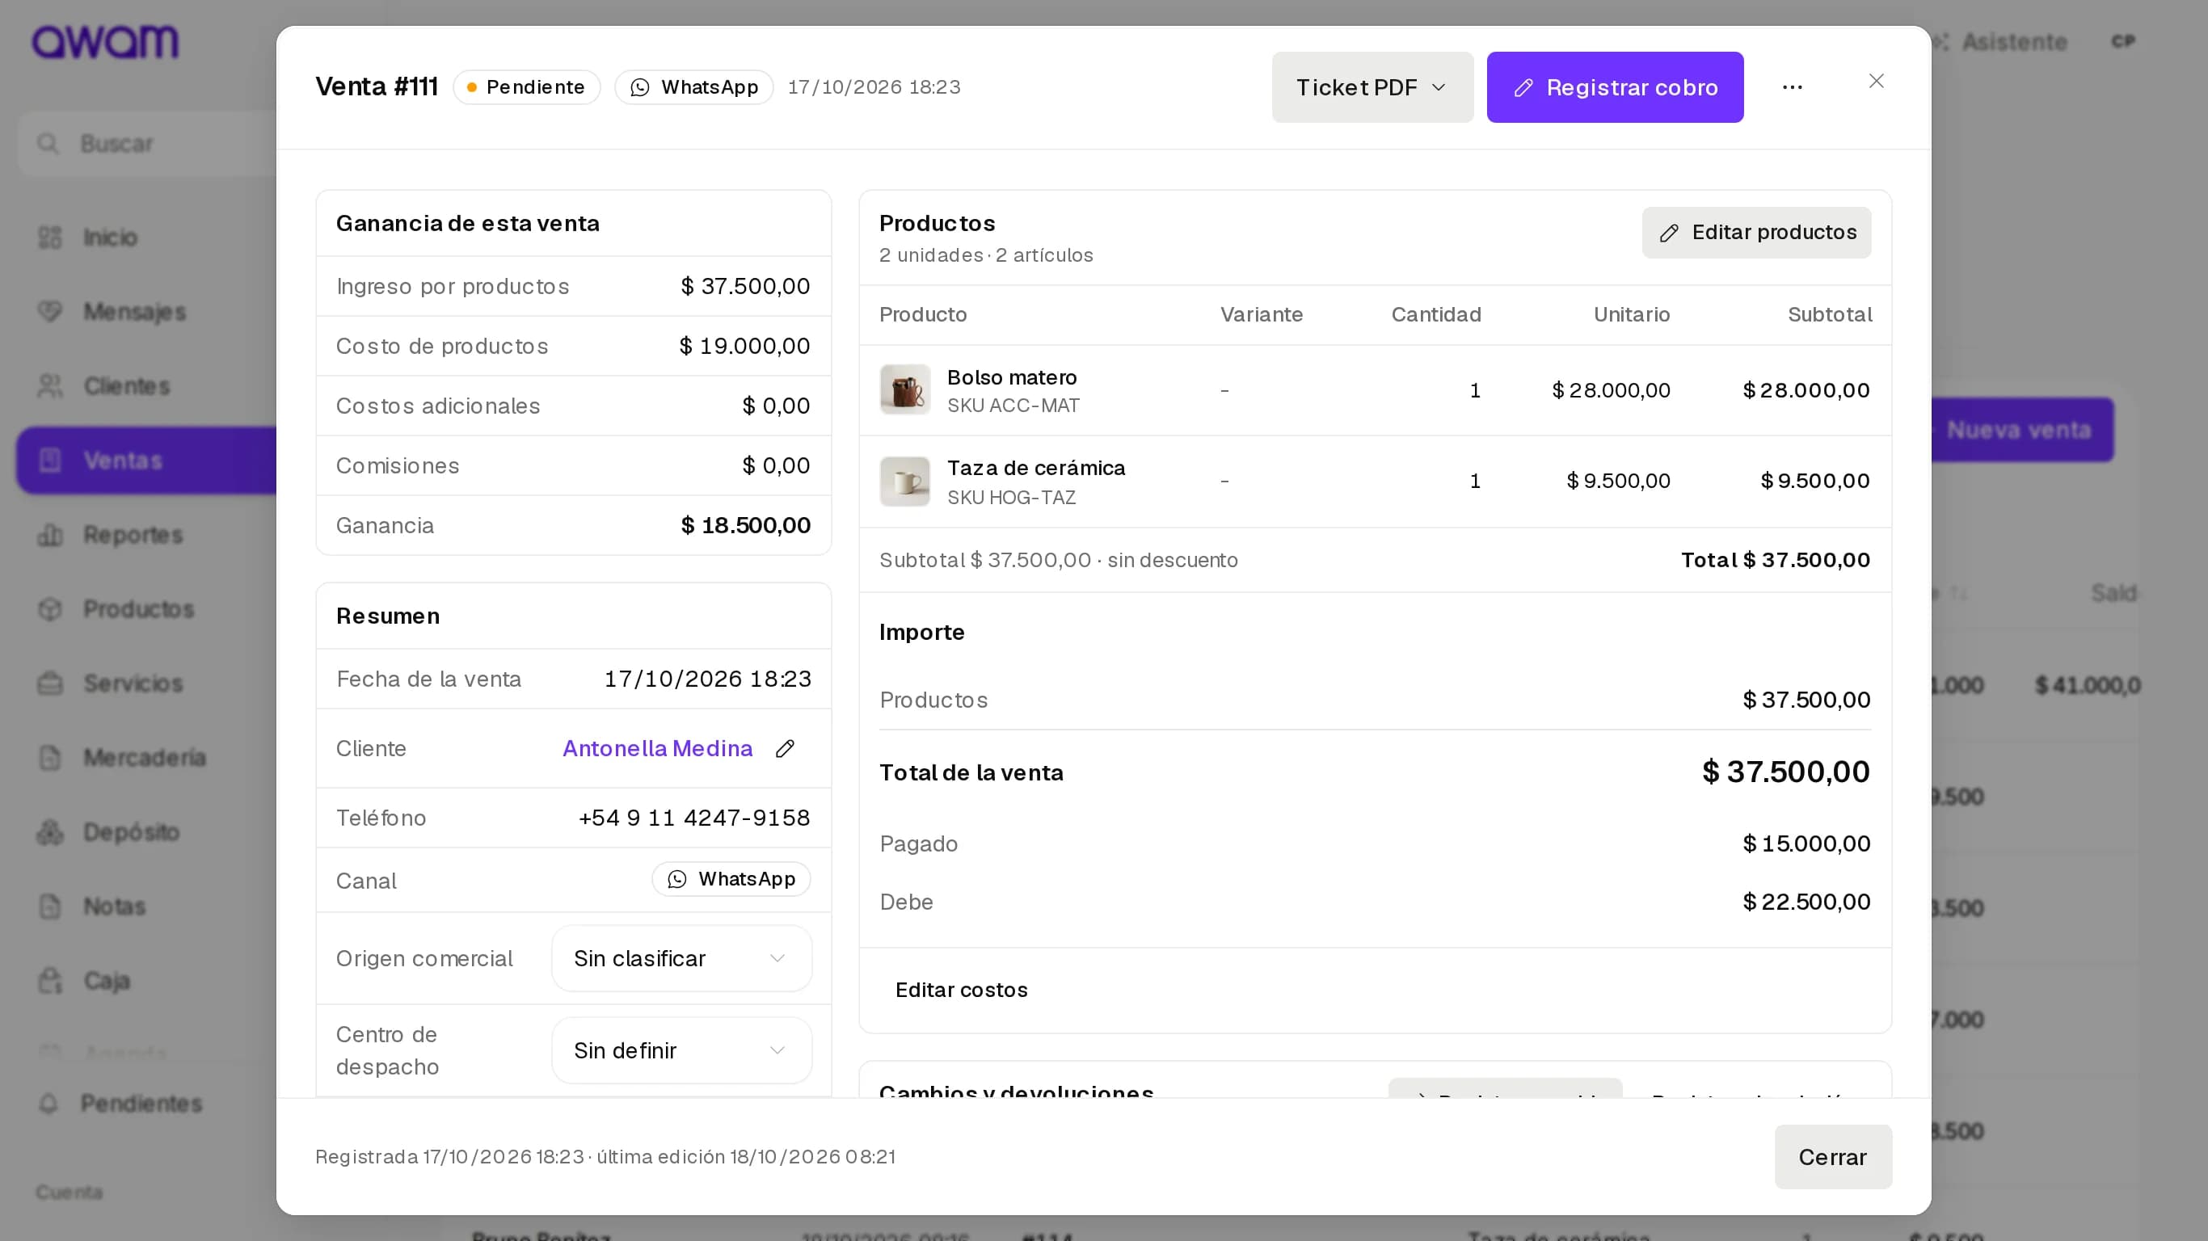
Task: Click the Mensajes heart-chat icon
Action: click(x=51, y=312)
